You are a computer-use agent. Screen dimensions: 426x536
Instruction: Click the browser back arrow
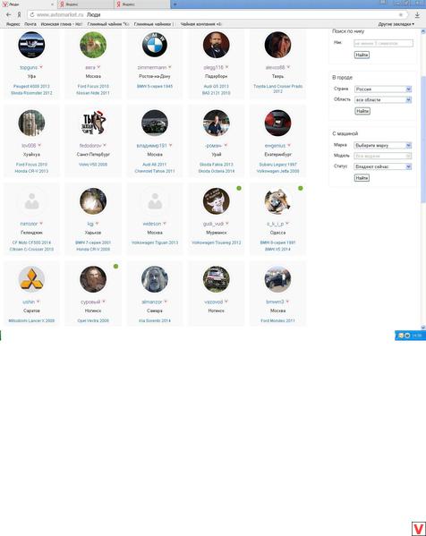[x=9, y=14]
